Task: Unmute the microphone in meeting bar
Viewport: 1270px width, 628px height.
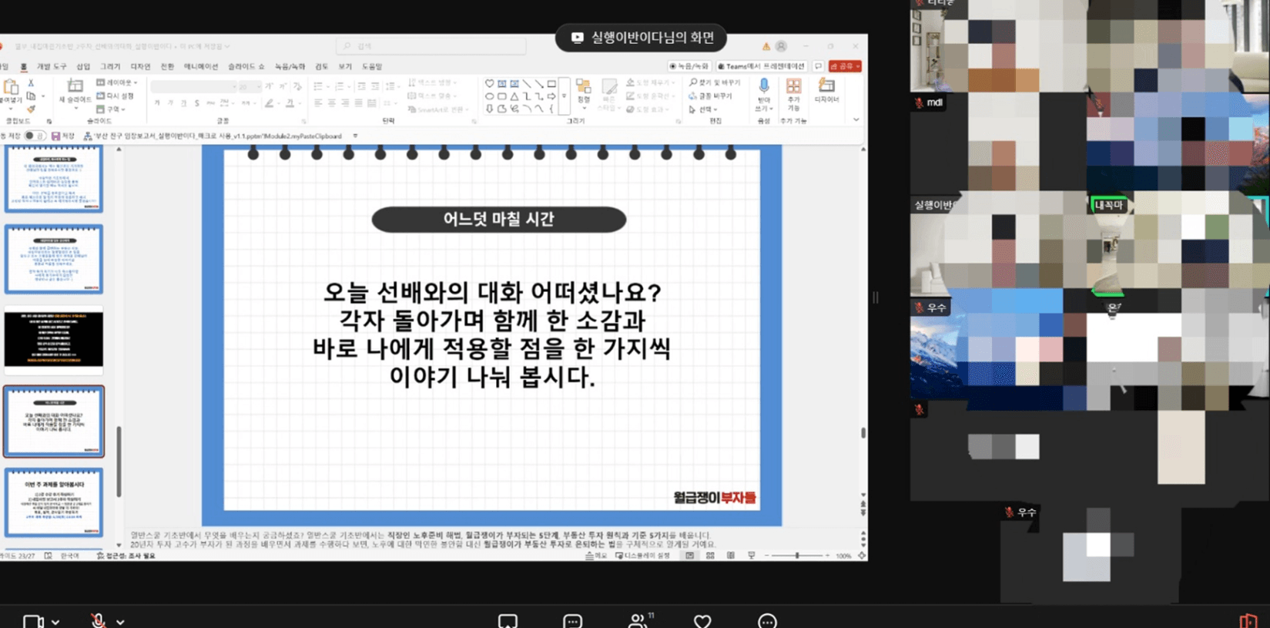Action: coord(98,620)
